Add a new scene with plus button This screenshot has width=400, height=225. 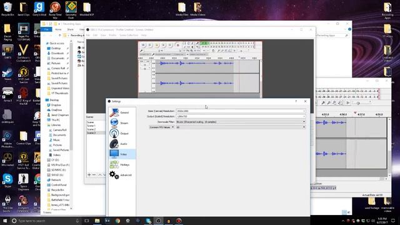click(x=89, y=175)
